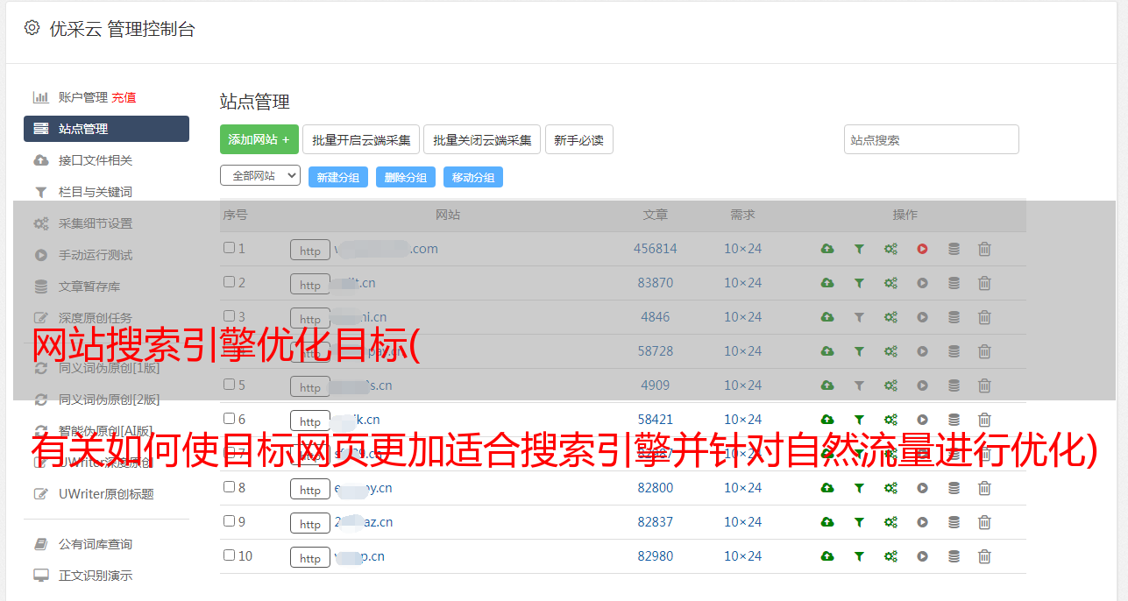Tick the checkbox for site 1
Screen dimensions: 1128x601
[229, 248]
